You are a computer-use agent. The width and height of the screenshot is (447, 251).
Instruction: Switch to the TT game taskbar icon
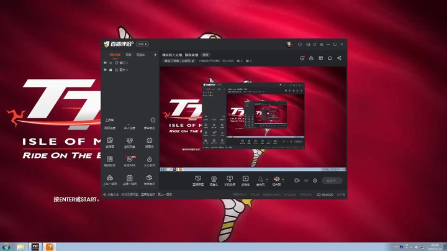[x=35, y=247]
